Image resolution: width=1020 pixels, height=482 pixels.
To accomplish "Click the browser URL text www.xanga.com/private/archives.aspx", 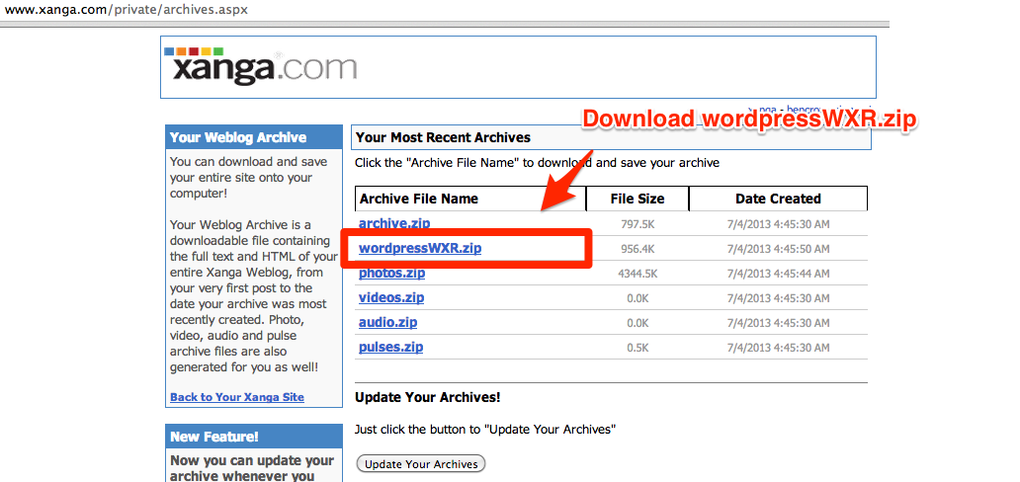I will tap(127, 10).
